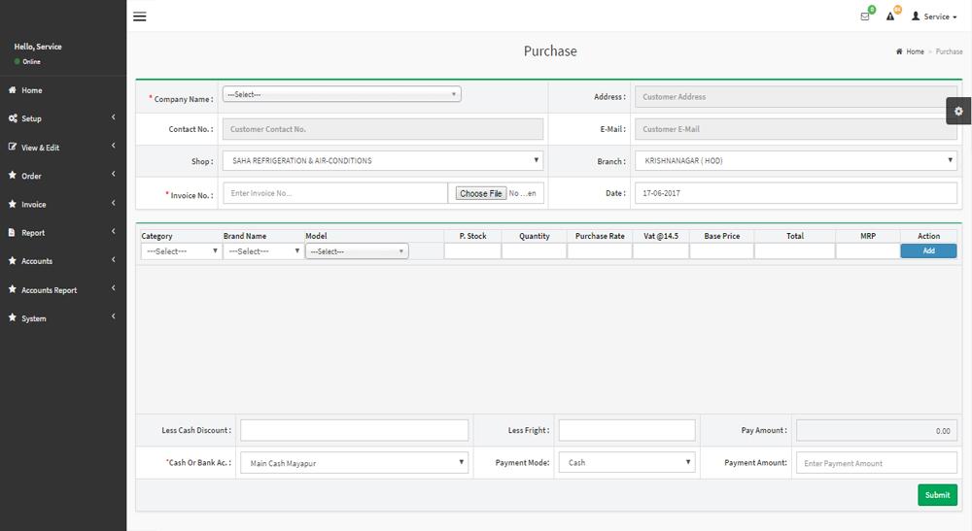
Task: Click the Customer E-Mail field
Action: tap(796, 129)
